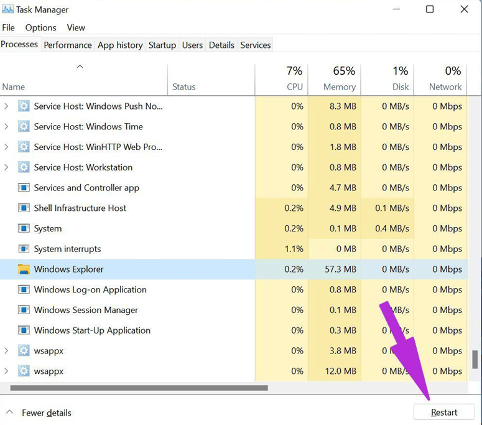This screenshot has height=425, width=482.
Task: Sort by the CPU column header
Action: coord(281,80)
